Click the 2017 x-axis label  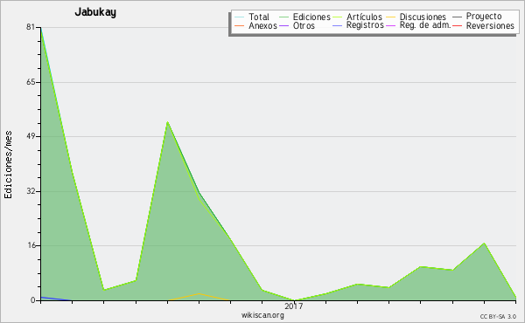(294, 306)
